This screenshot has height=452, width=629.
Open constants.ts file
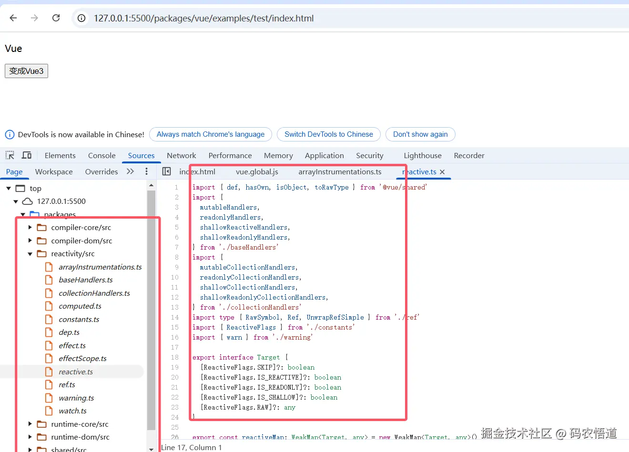pyautogui.click(x=79, y=319)
